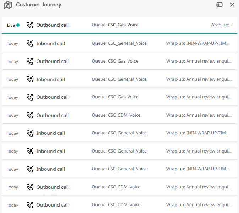The width and height of the screenshot is (239, 213).
Task: Click the green Live status dot
Action: (x=18, y=25)
